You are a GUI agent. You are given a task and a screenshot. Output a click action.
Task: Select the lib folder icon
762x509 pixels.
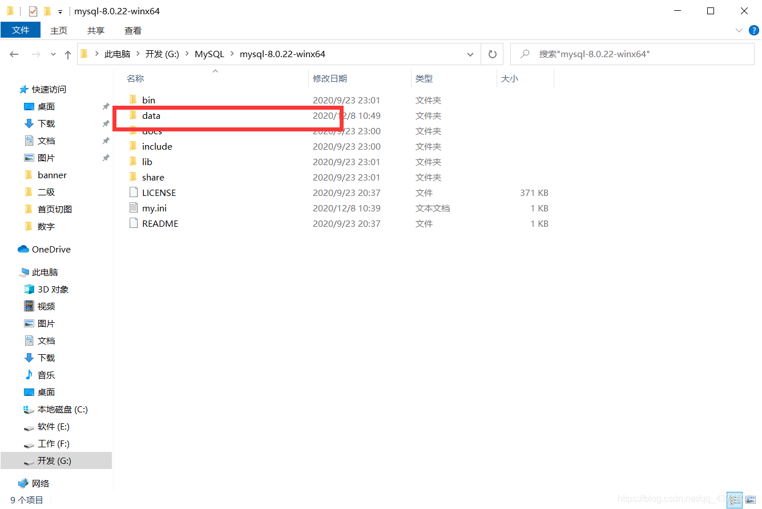click(x=133, y=162)
